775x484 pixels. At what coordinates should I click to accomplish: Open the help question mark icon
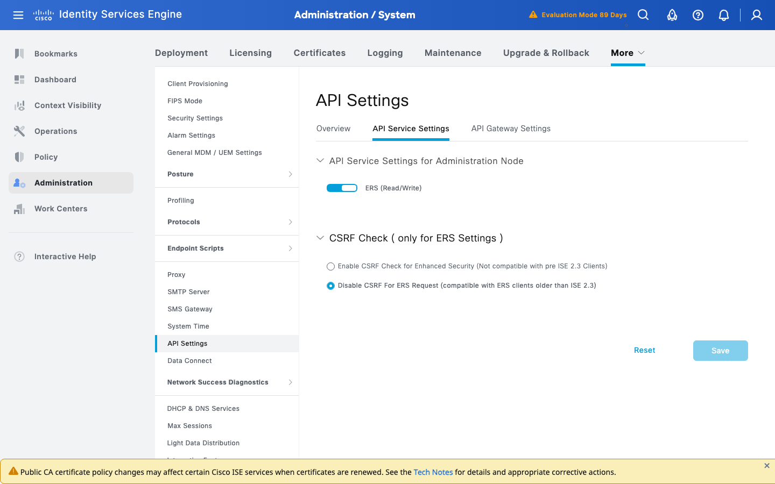click(698, 15)
